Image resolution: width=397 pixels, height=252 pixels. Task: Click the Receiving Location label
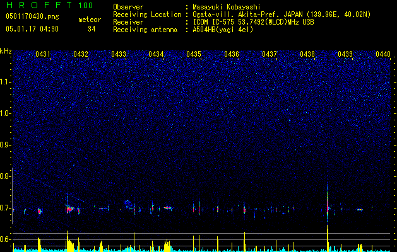(147, 14)
